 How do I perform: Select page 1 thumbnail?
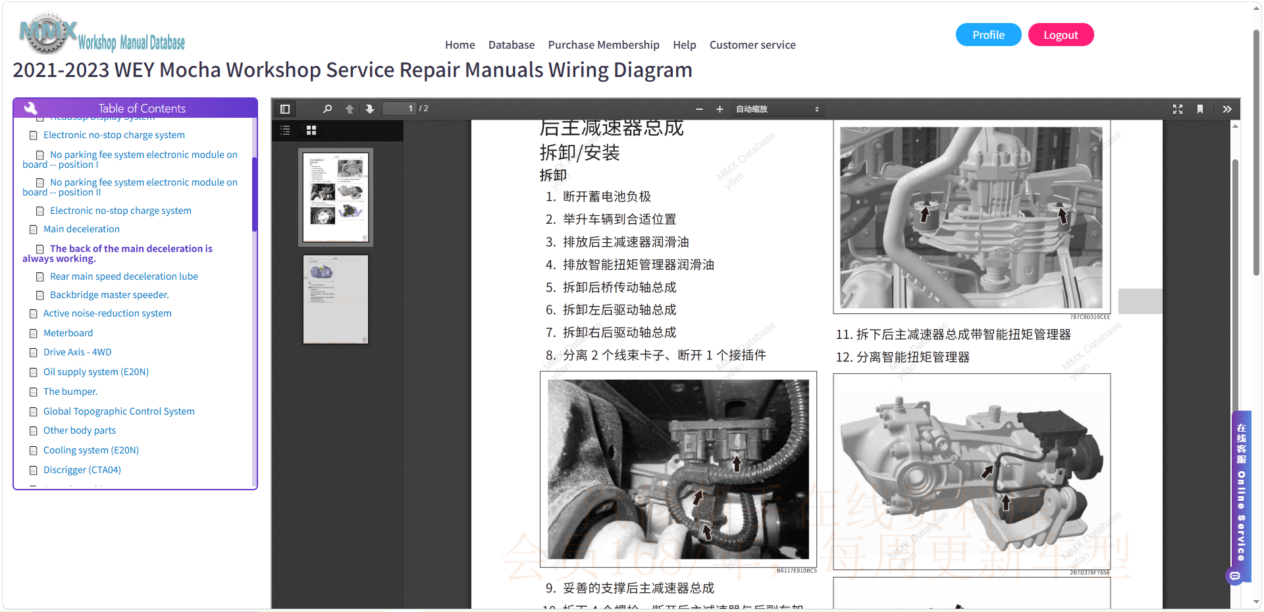click(x=336, y=197)
